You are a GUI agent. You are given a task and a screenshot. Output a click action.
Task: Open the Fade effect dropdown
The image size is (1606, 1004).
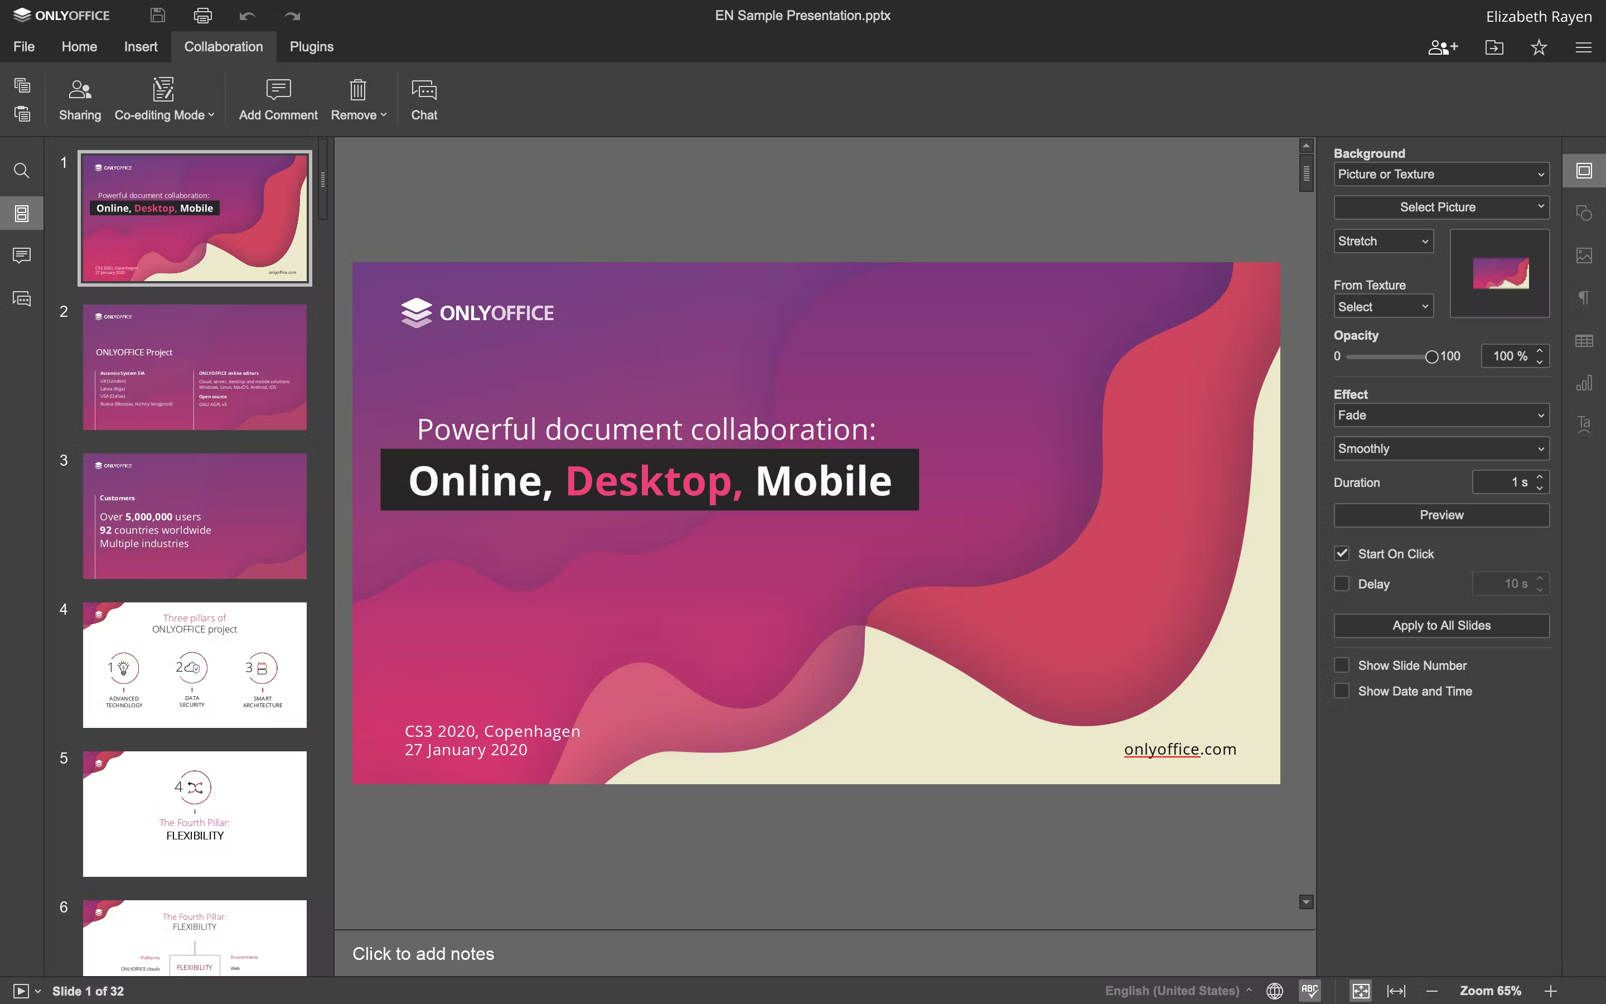pyautogui.click(x=1441, y=415)
